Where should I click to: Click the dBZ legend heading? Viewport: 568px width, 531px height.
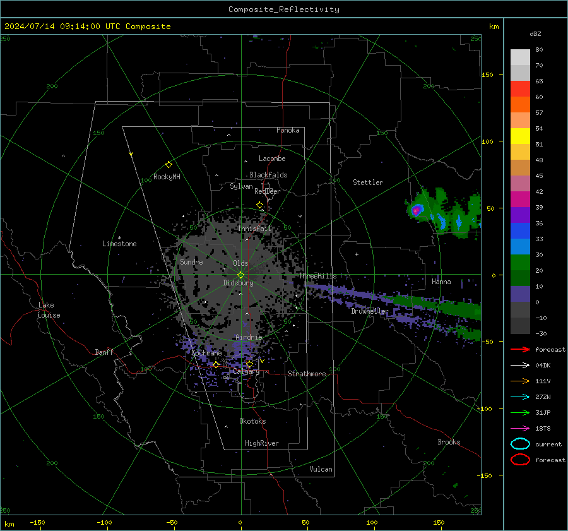[x=535, y=34]
